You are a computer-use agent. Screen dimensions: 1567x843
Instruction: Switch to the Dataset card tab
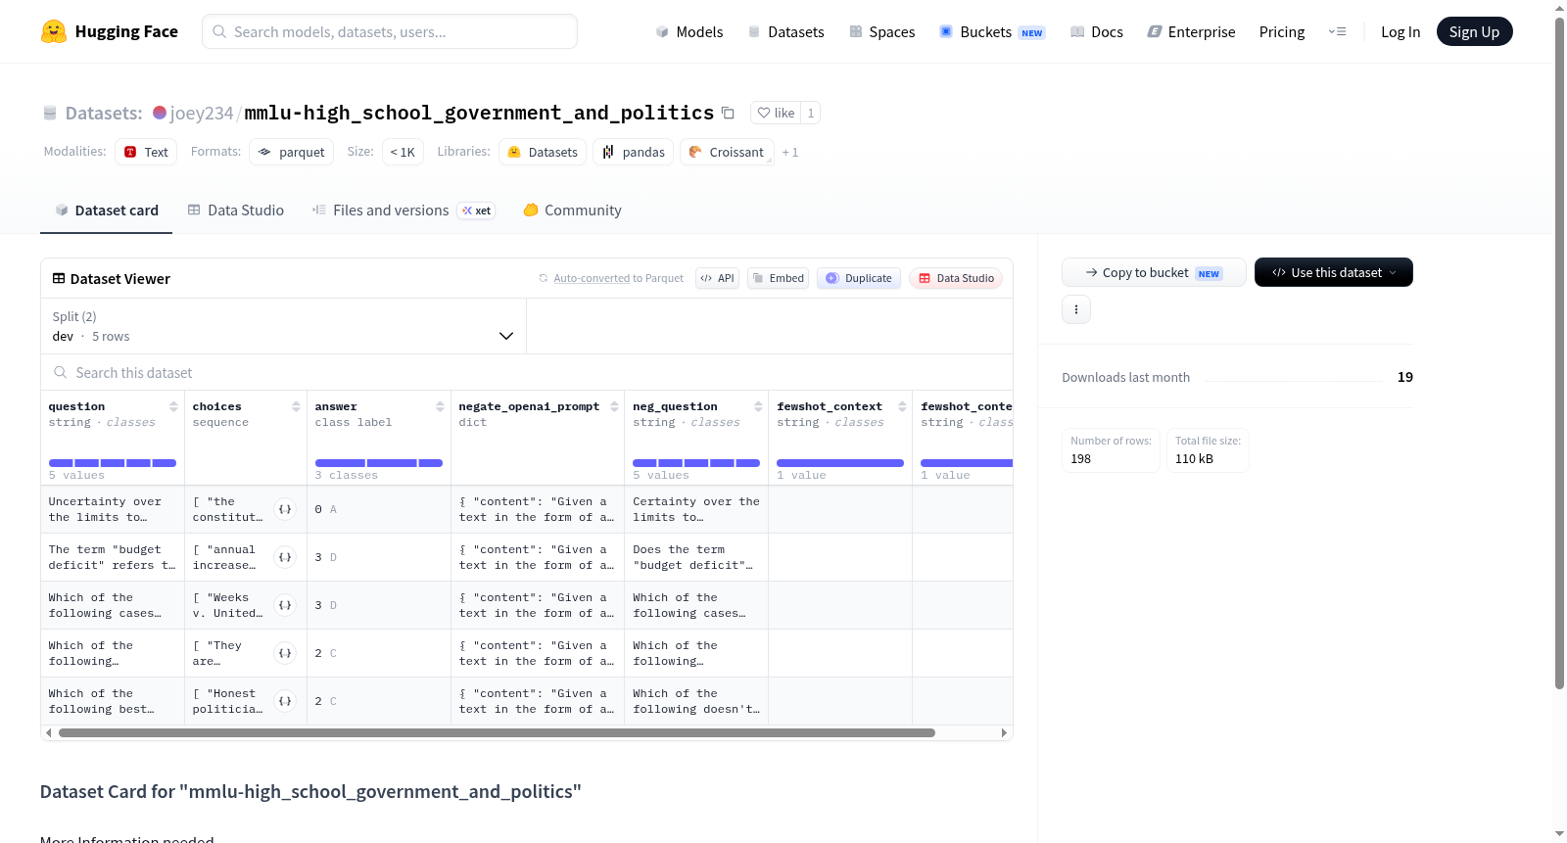(107, 211)
